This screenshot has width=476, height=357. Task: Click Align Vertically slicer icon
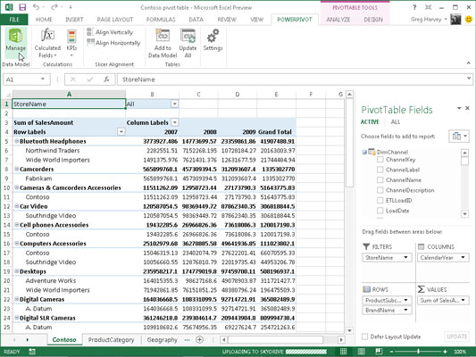[x=90, y=32]
